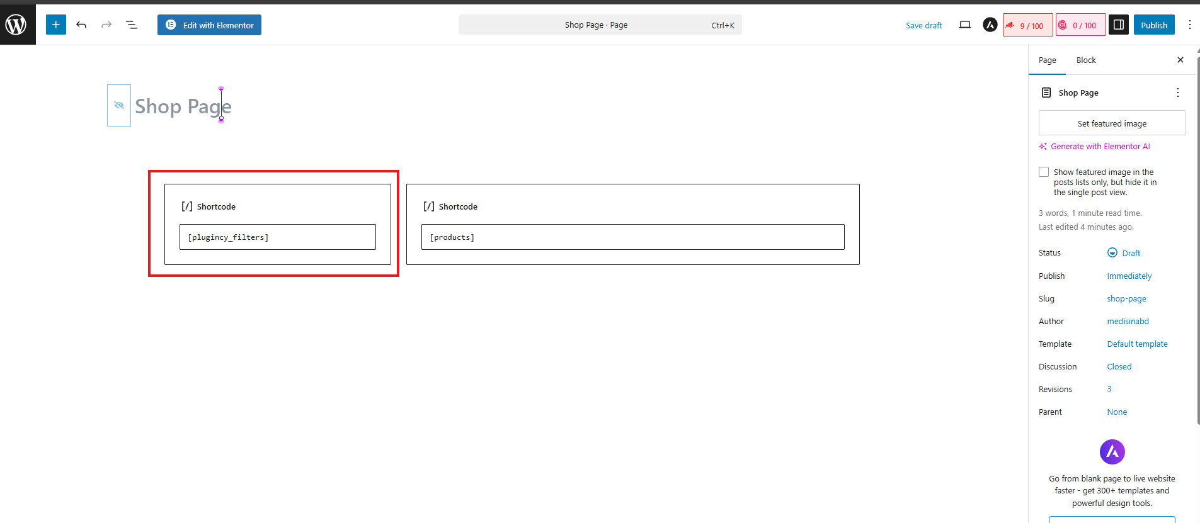Open the SEO score 9/100 indicator

(1027, 25)
